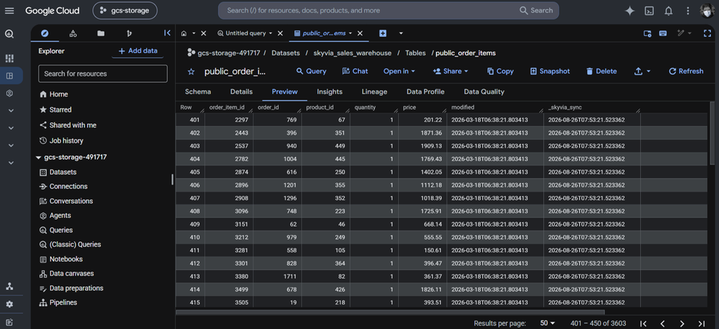Jump to the last results page
Image resolution: width=719 pixels, height=329 pixels.
[701, 323]
